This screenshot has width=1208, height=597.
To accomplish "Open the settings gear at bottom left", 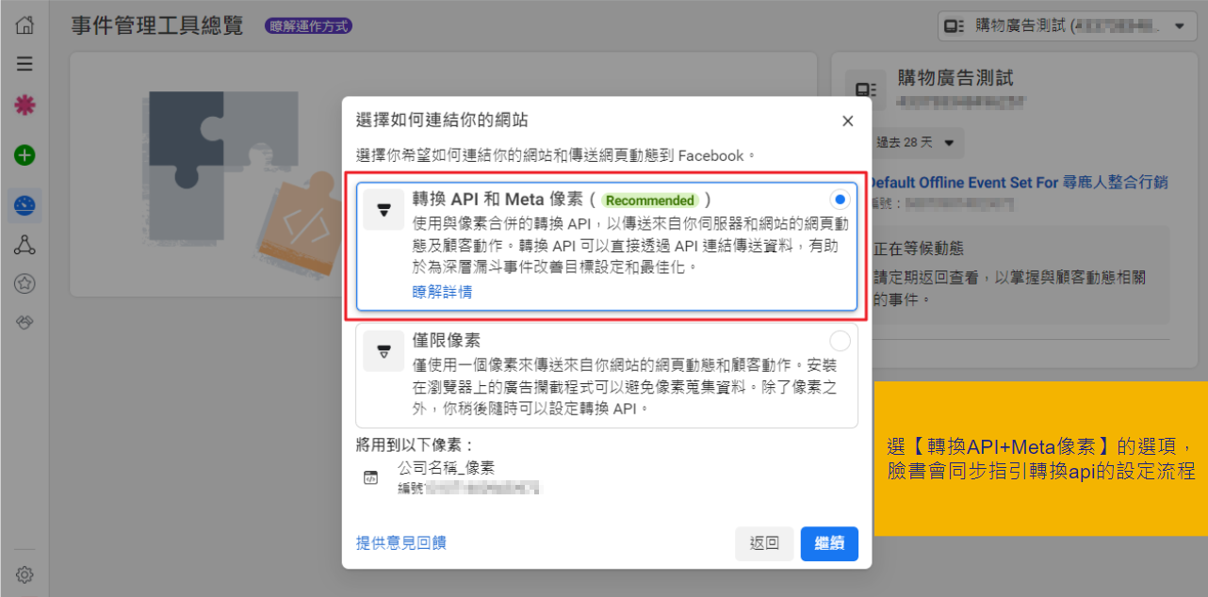I will coord(25,574).
